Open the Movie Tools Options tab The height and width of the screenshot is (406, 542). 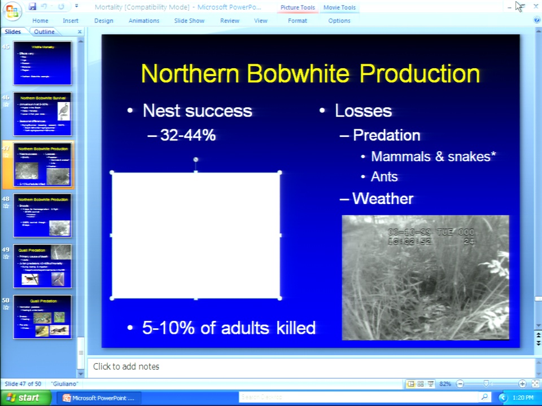coord(339,21)
